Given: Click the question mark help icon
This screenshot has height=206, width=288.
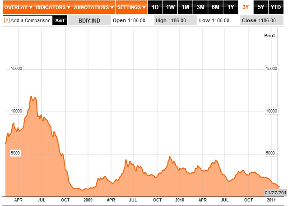Looking at the screenshot, I should pos(7,21).
